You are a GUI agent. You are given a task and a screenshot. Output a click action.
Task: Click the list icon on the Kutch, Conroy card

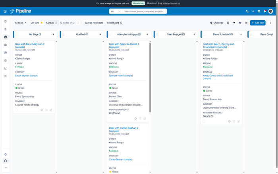tap(234, 121)
